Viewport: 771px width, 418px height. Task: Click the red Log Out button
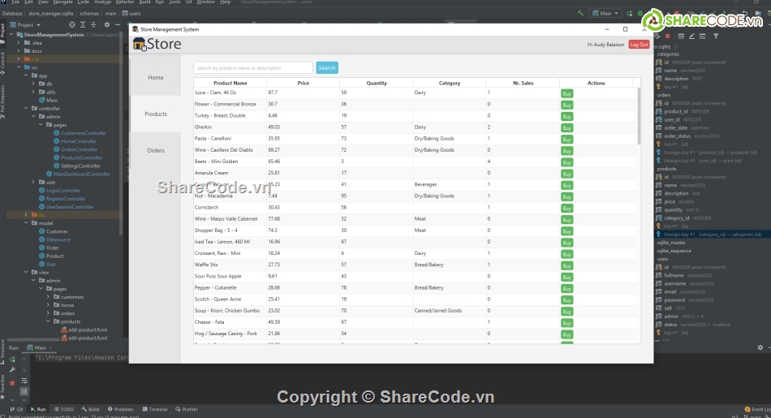tap(639, 45)
